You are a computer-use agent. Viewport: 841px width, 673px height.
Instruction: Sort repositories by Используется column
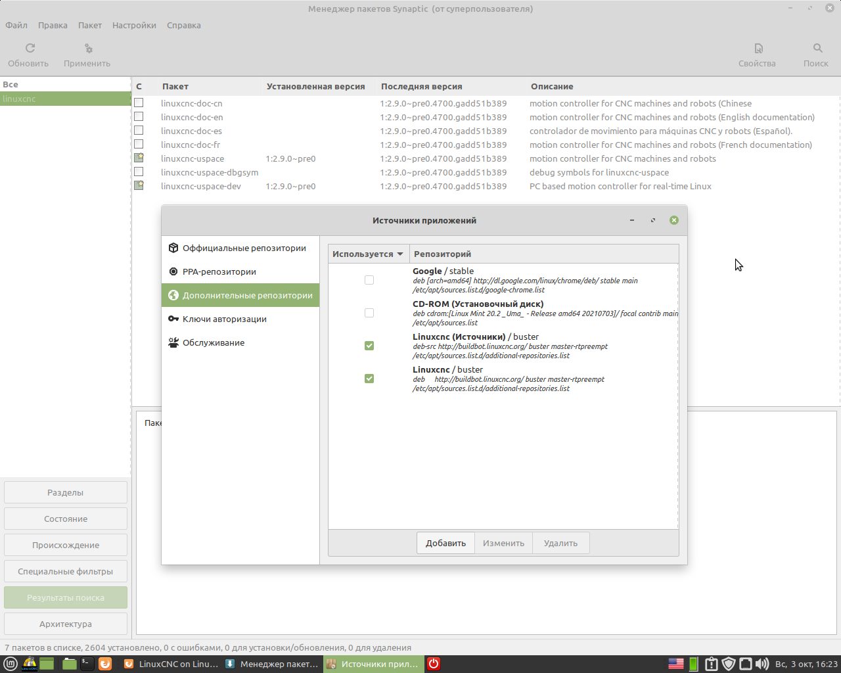369,254
